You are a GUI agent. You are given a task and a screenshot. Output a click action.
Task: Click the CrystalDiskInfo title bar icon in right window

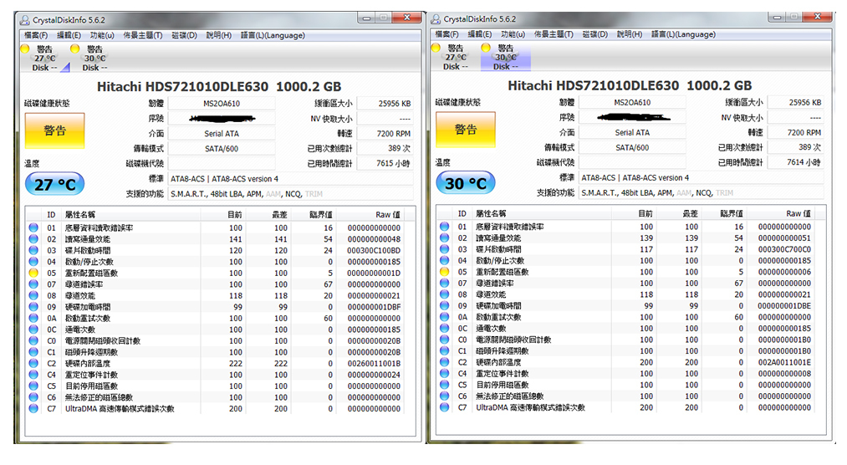[x=436, y=18]
